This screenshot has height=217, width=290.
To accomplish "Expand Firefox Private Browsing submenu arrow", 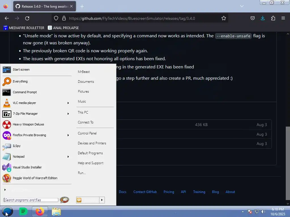I will pyautogui.click(x=68, y=135).
